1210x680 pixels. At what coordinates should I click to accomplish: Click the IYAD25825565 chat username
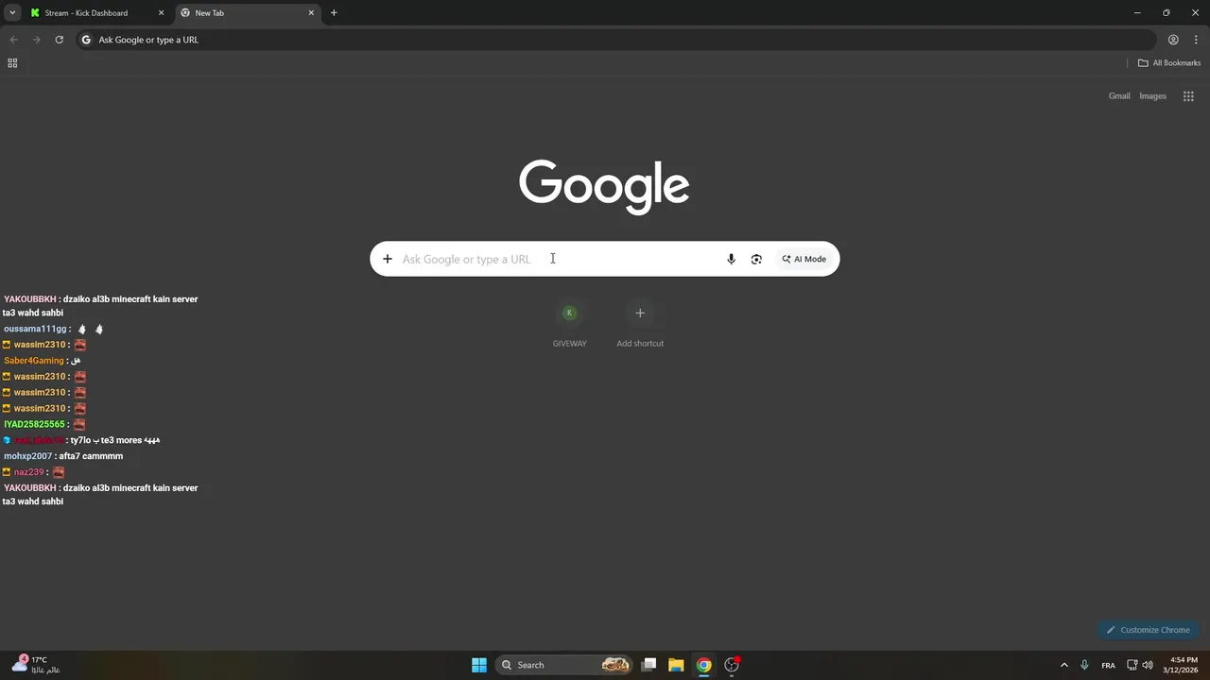pos(34,424)
